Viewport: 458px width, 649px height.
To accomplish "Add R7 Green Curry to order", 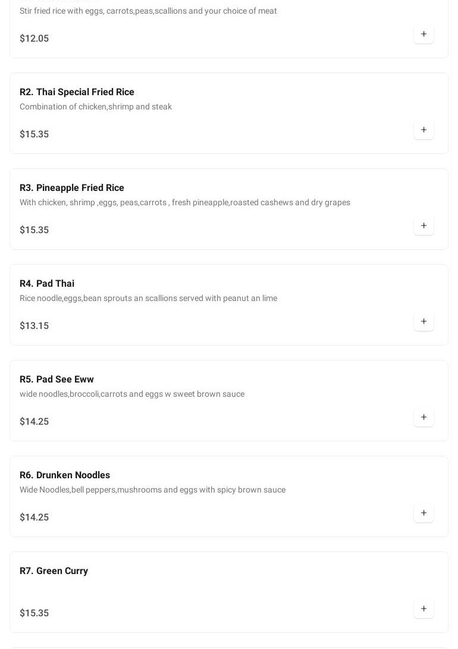I will tap(424, 609).
